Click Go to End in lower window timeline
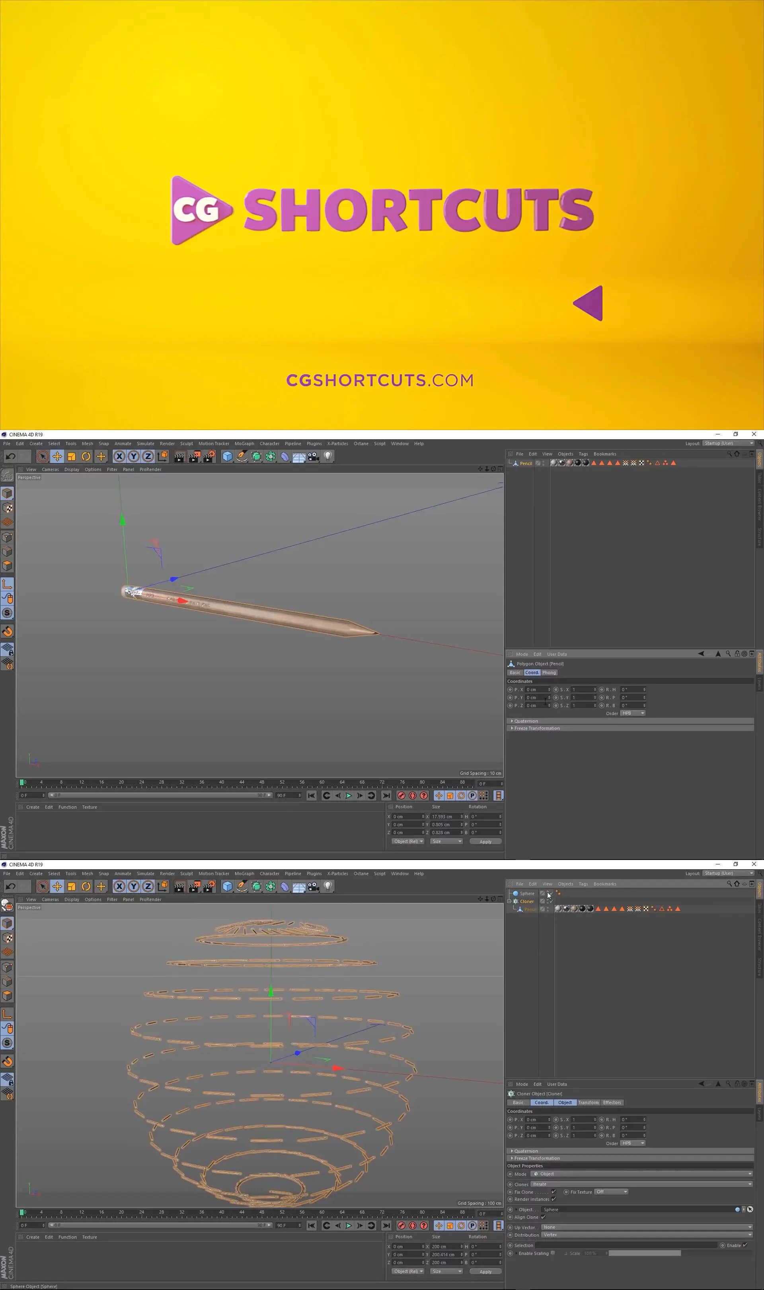Screen dimensions: 764x1290 [x=387, y=1225]
